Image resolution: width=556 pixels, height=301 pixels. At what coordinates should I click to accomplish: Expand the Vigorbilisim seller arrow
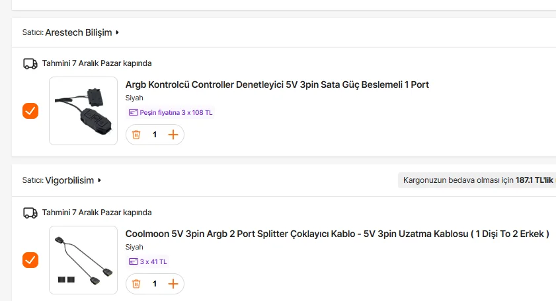point(100,180)
